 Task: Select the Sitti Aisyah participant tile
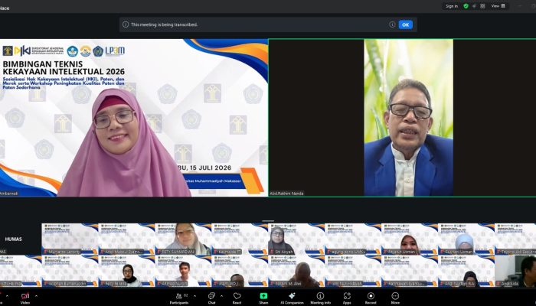tap(296, 239)
